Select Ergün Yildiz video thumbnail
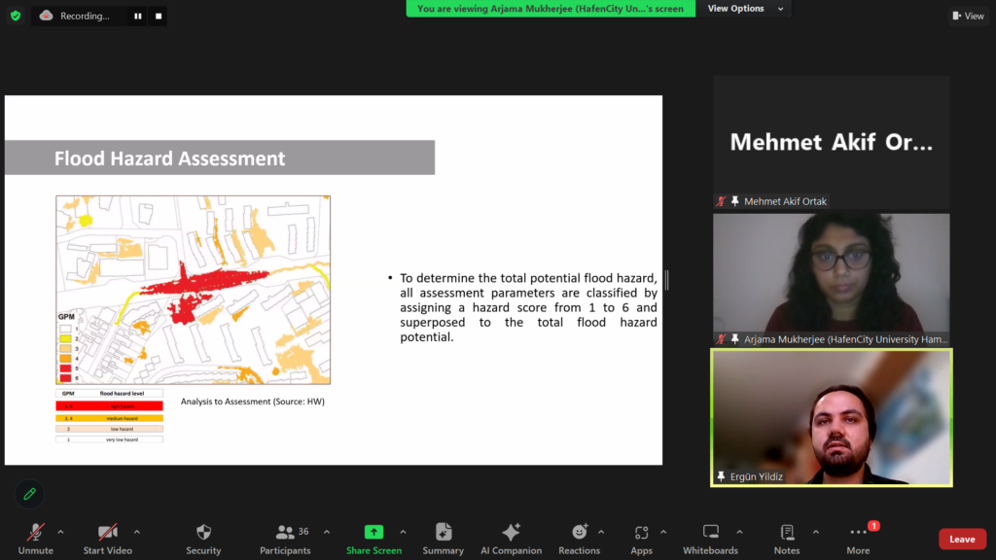The width and height of the screenshot is (996, 560). point(832,418)
